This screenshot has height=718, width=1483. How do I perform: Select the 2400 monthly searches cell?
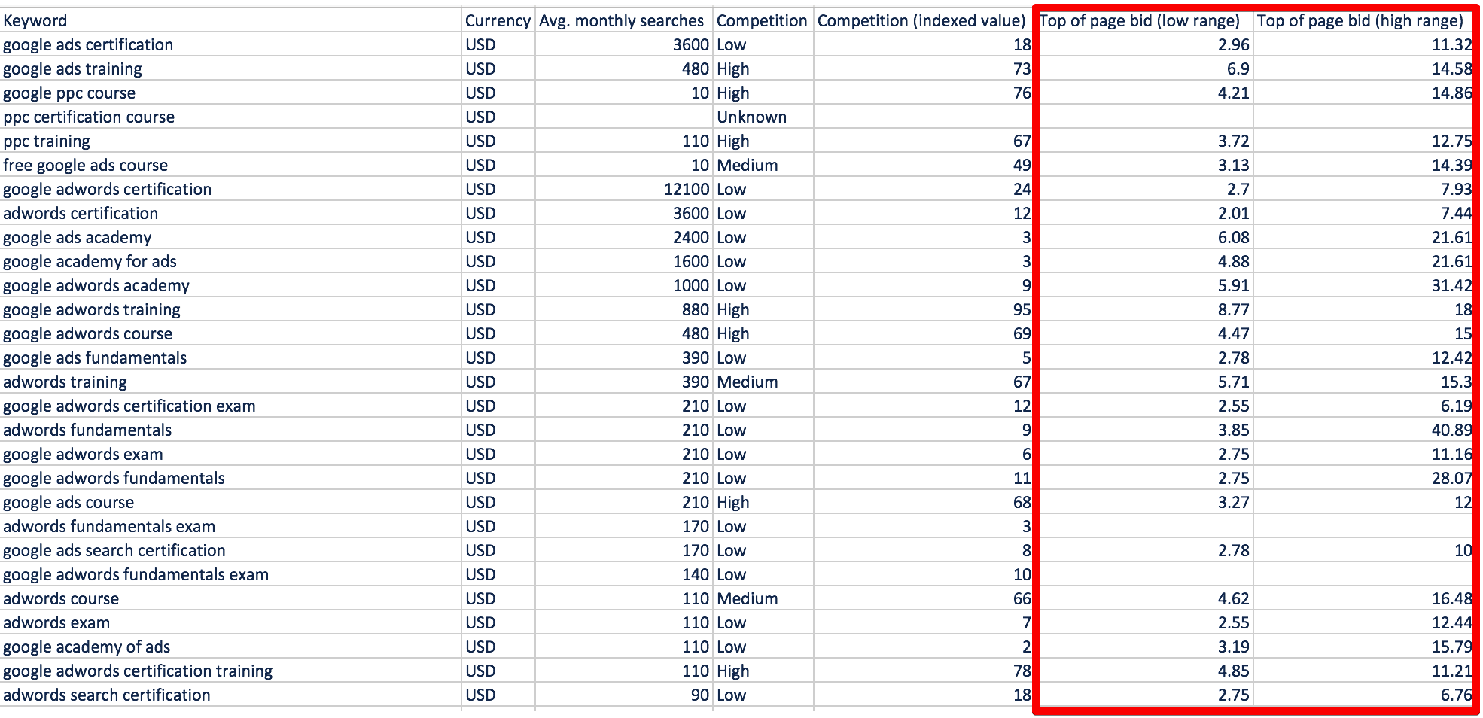tap(624, 237)
